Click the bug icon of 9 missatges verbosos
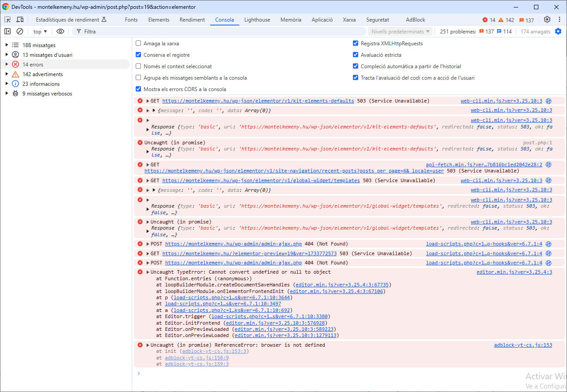 point(15,93)
